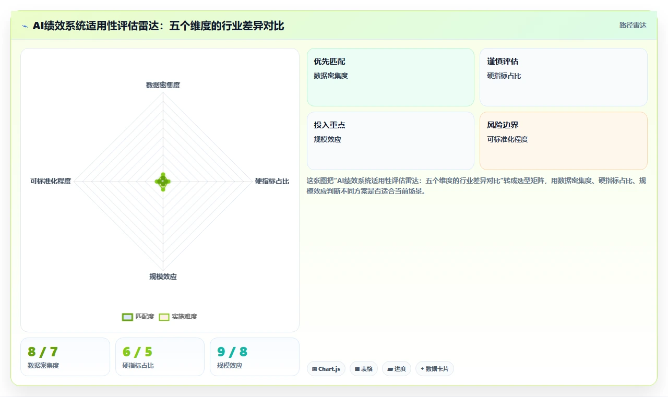The width and height of the screenshot is (668, 397).
Task: Click 硬指标占比 text in 谨慎评估 card
Action: [504, 76]
